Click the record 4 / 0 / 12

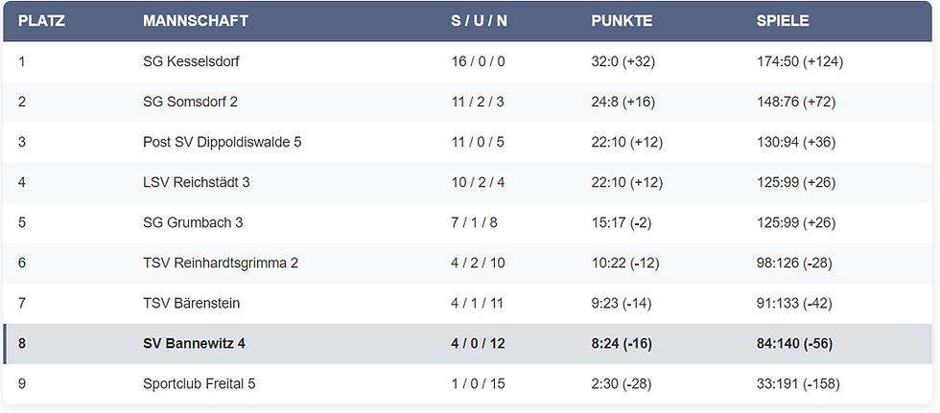coord(478,344)
